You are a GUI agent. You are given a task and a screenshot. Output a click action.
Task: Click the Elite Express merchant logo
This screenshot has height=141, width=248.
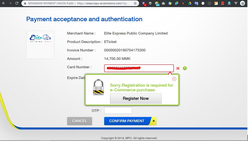click(x=40, y=38)
